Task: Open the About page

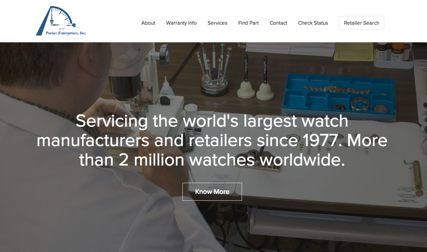Action: (148, 23)
